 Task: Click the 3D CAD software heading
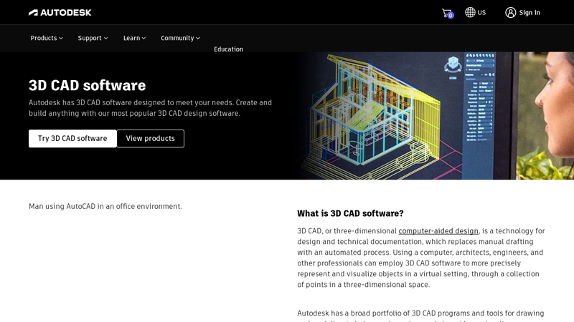pos(87,85)
